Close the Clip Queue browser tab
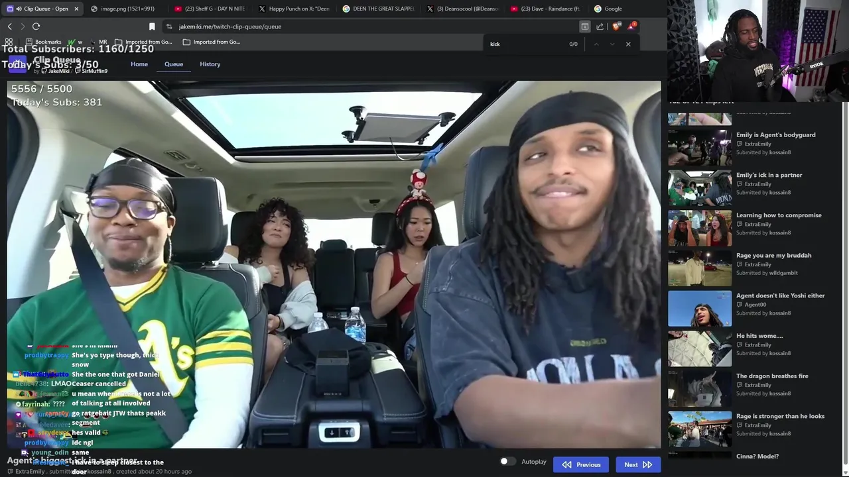Viewport: 849px width, 477px height. [76, 9]
